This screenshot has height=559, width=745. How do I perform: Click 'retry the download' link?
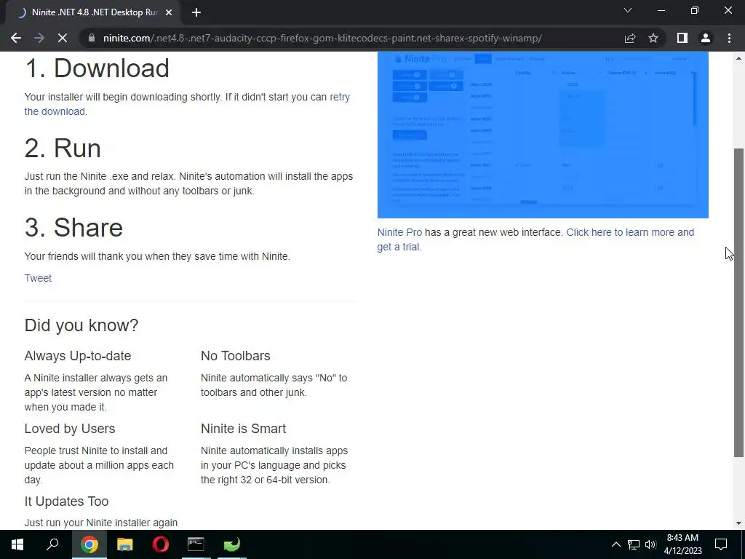[x=187, y=104]
